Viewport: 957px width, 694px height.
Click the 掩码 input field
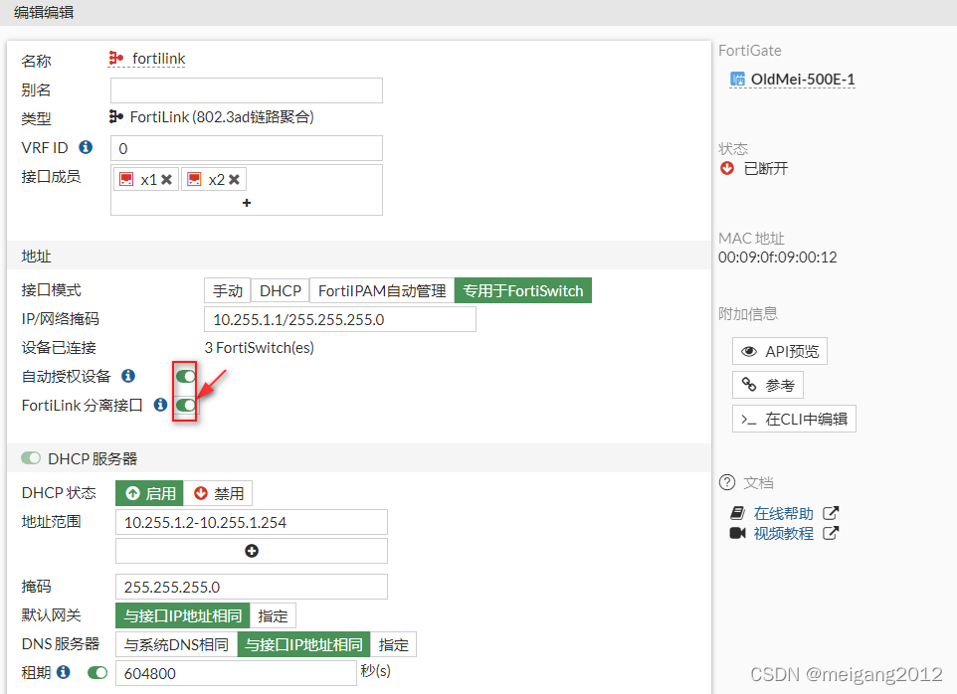click(252, 587)
